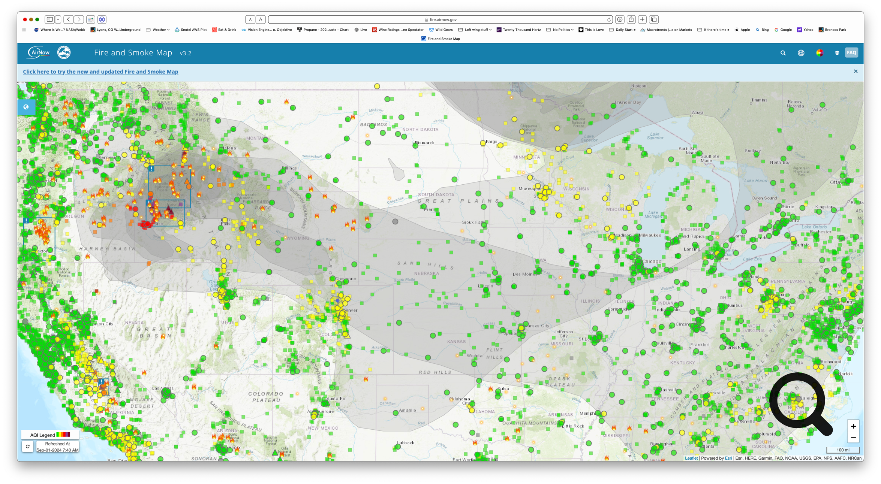The image size is (881, 484).
Task: Click the refresh data icon button
Action: pyautogui.click(x=28, y=447)
